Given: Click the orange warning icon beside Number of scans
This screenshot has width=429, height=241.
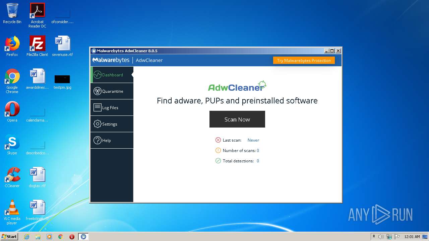Looking at the screenshot, I should 218,150.
